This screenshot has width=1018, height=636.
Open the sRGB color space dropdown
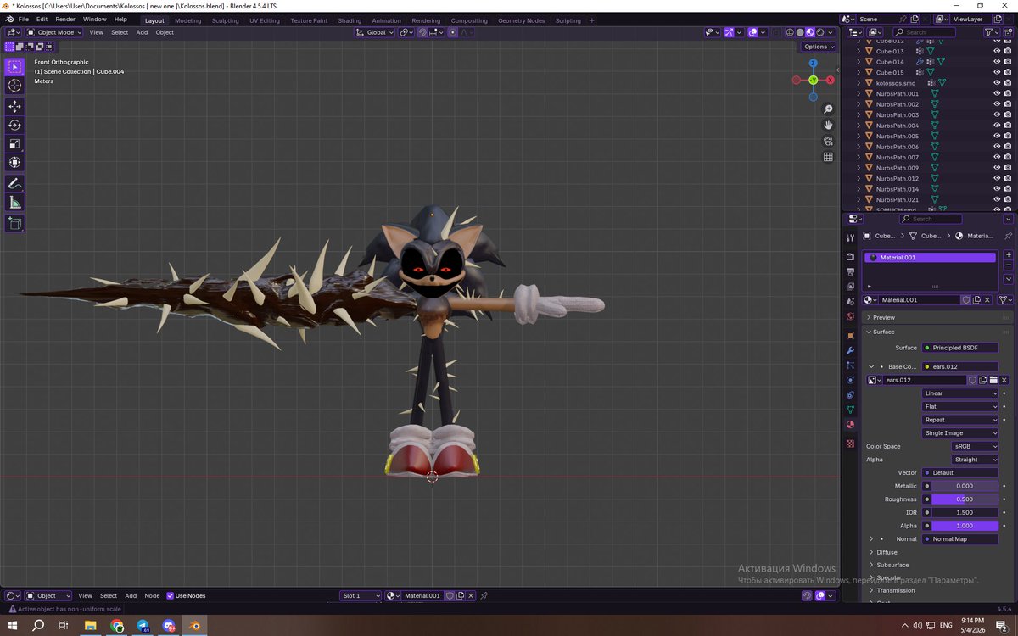(x=975, y=446)
